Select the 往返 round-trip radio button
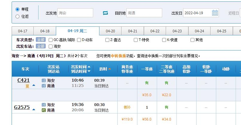This screenshot has height=125, width=241. pos(17,16)
